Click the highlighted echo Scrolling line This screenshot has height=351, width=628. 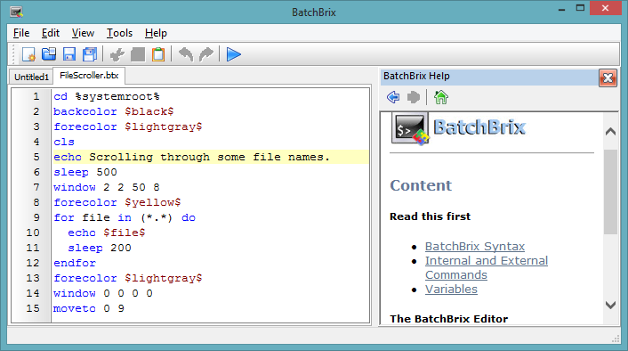[x=211, y=158]
